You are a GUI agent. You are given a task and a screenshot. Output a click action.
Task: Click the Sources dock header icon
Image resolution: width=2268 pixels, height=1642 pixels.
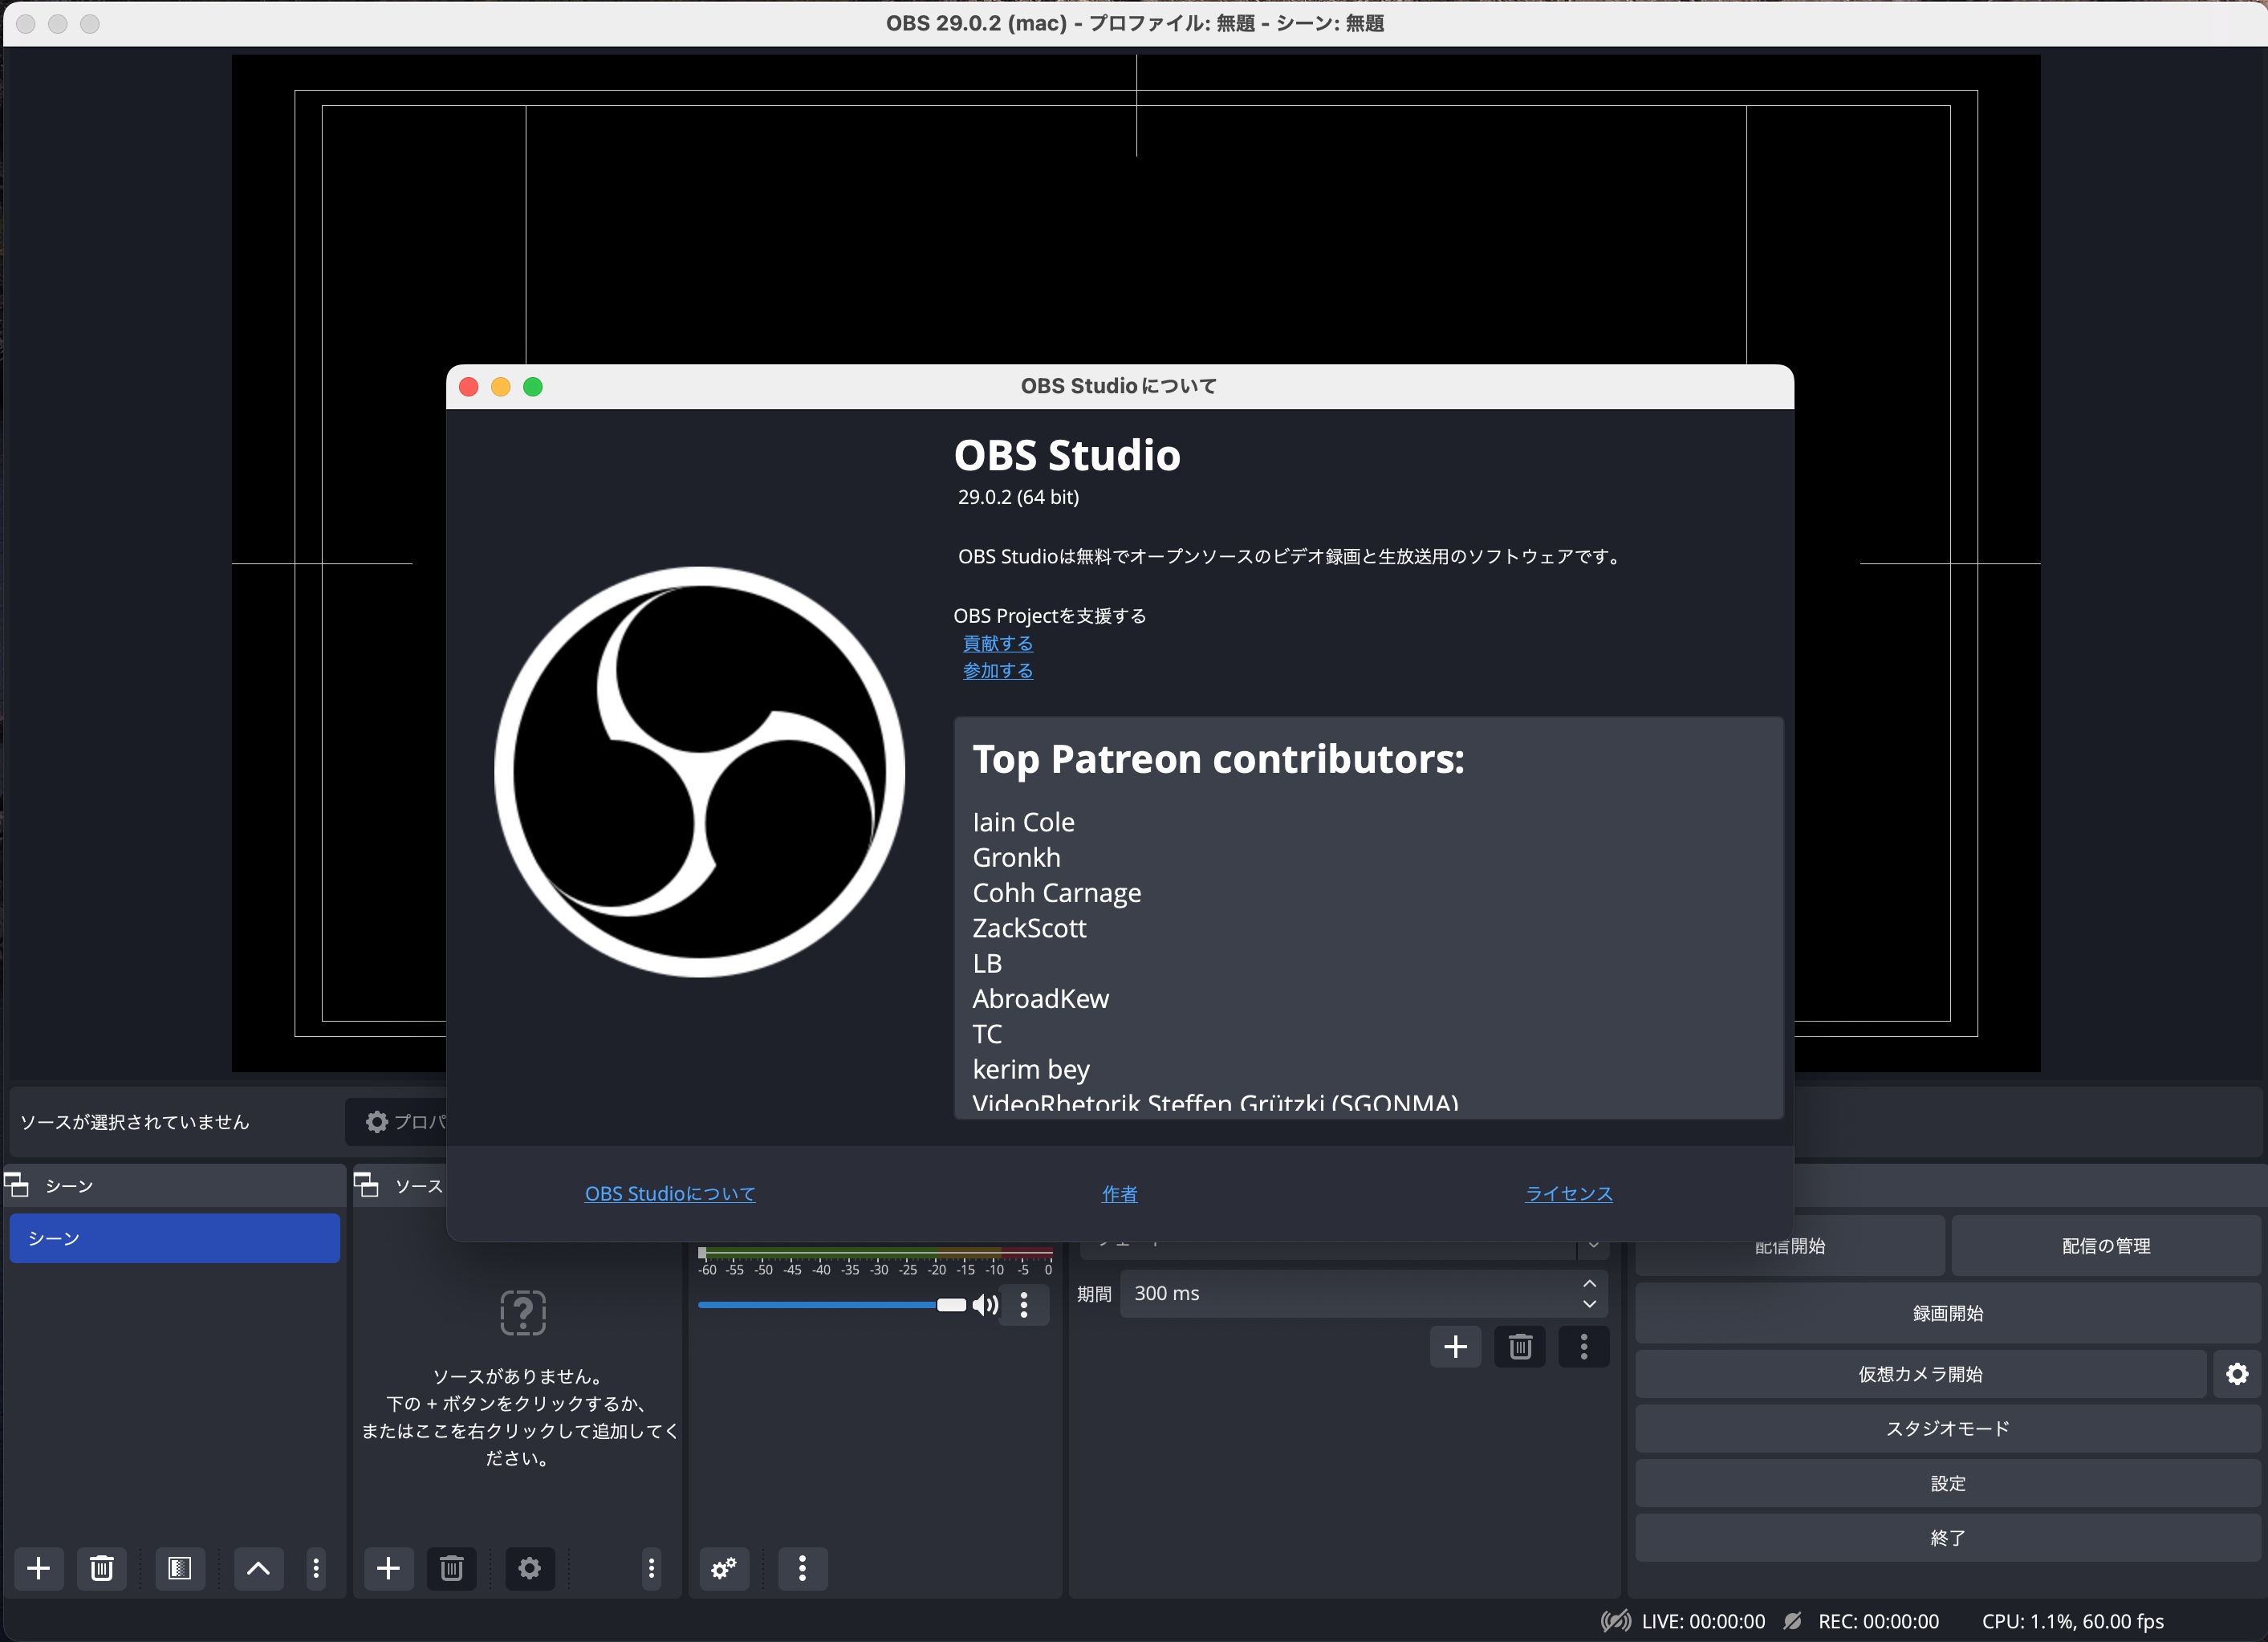point(366,1186)
